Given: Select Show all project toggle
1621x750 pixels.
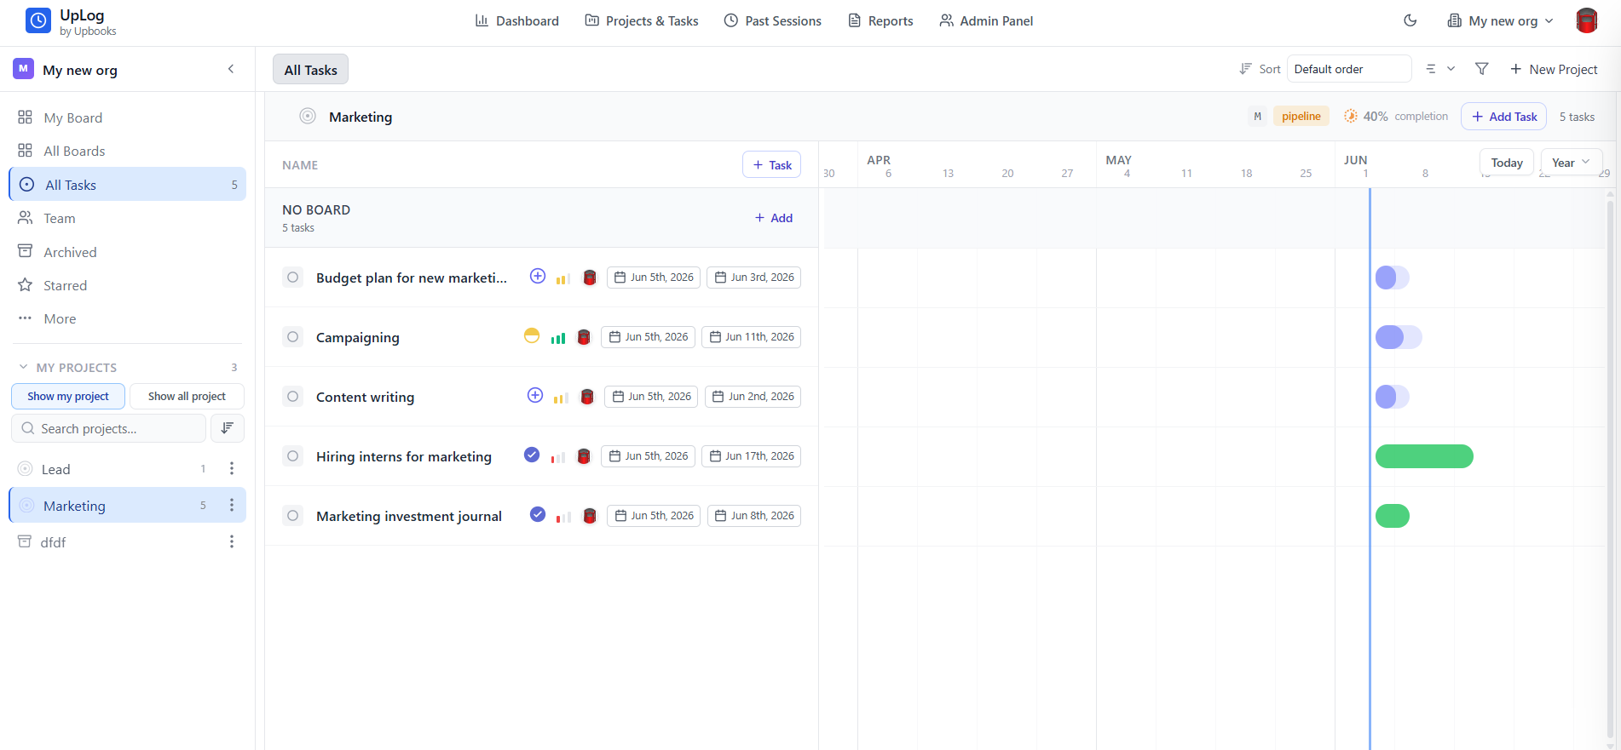Looking at the screenshot, I should [x=187, y=396].
